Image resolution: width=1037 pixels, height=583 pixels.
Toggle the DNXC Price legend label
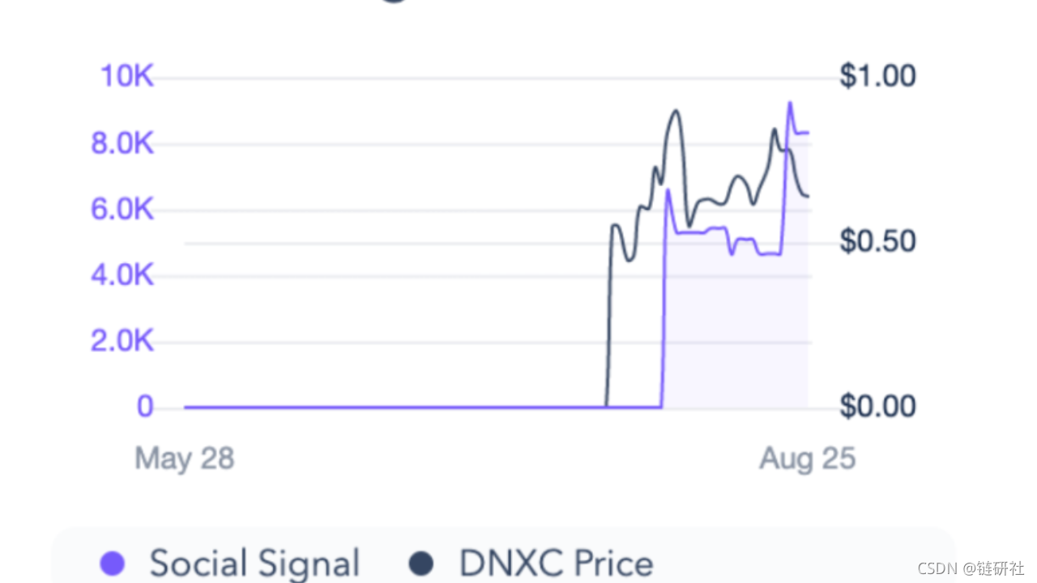click(556, 564)
